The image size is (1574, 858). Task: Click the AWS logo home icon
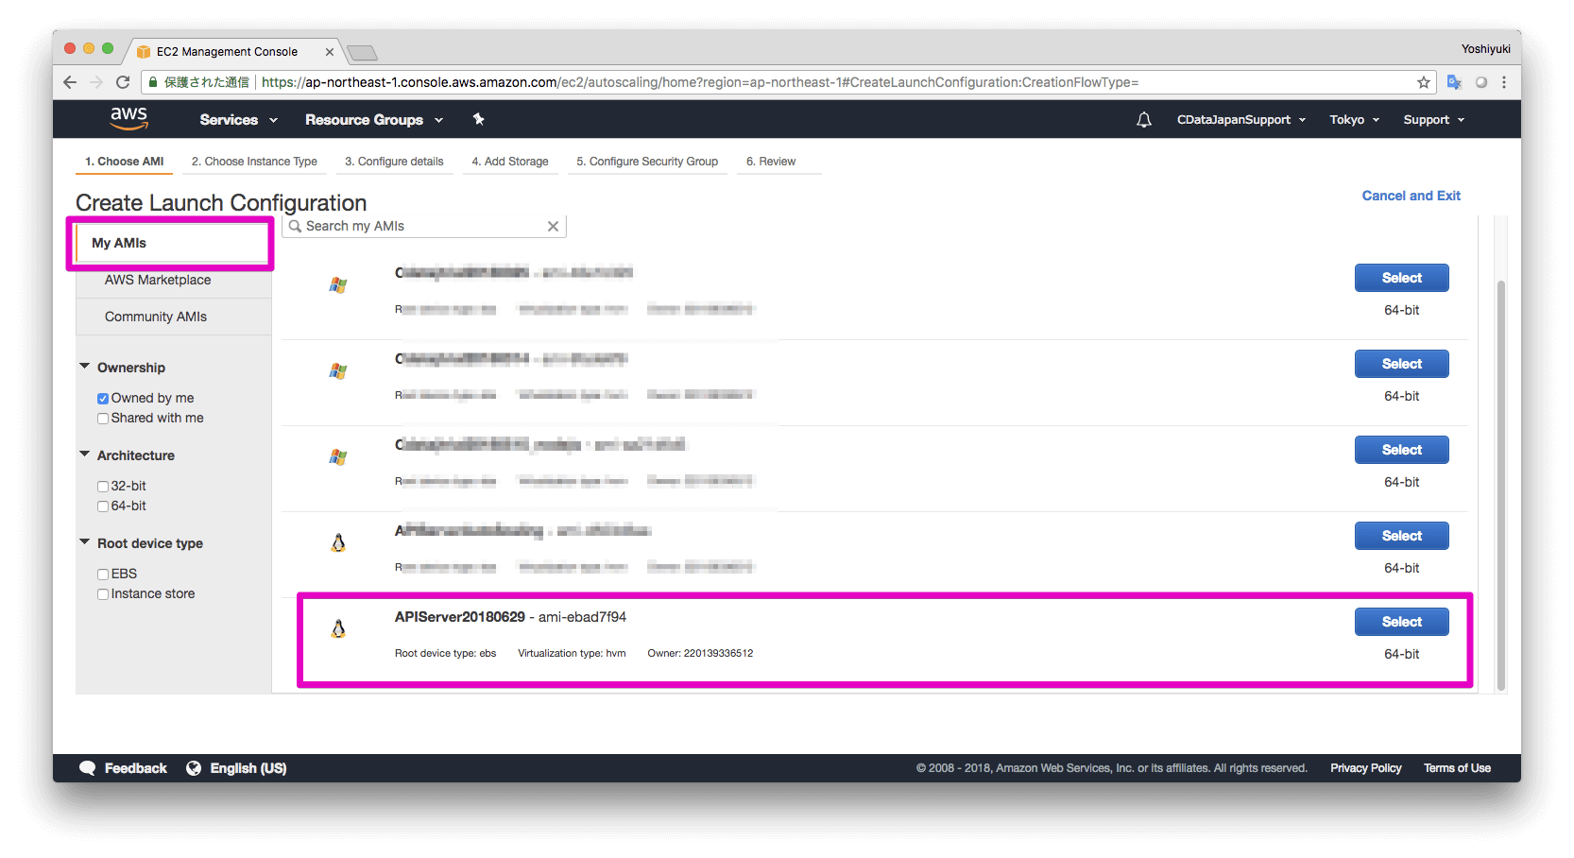pos(128,119)
